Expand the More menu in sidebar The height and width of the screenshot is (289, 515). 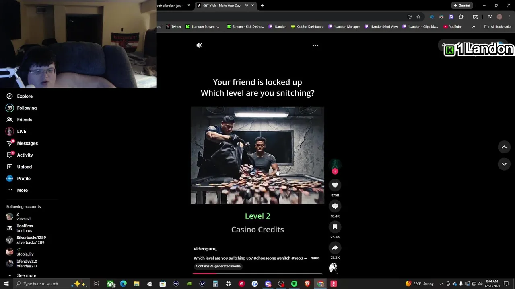click(x=17, y=190)
